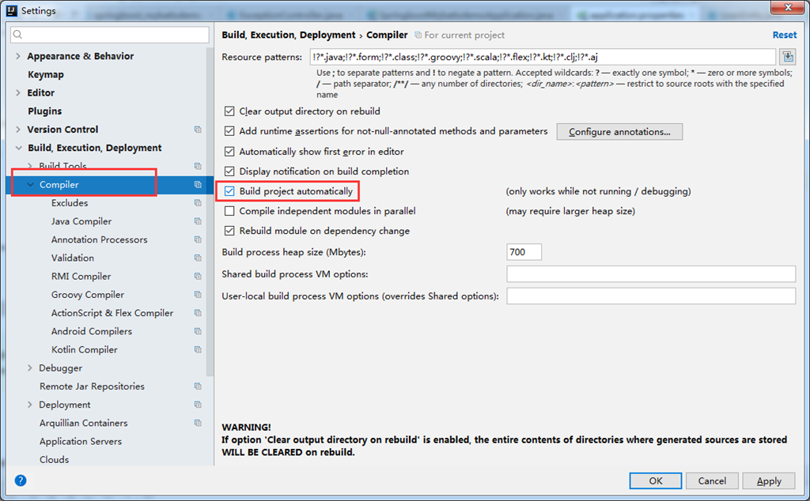Click the IntelliJ icon in title bar

coord(12,10)
